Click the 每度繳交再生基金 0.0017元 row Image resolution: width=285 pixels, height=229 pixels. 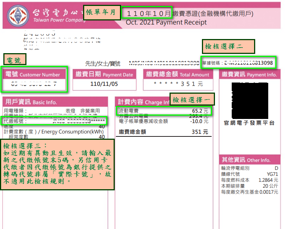pos(250,192)
